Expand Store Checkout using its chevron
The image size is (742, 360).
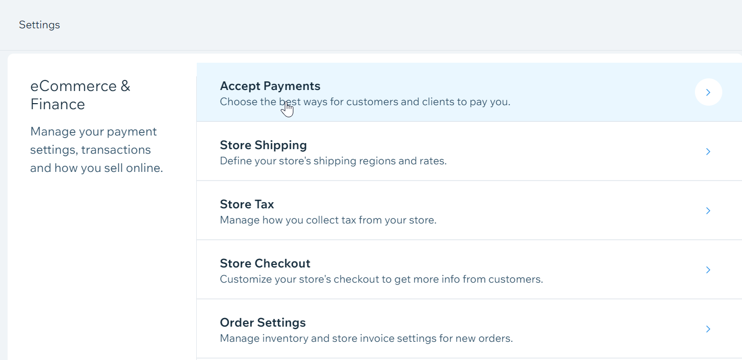pyautogui.click(x=708, y=269)
